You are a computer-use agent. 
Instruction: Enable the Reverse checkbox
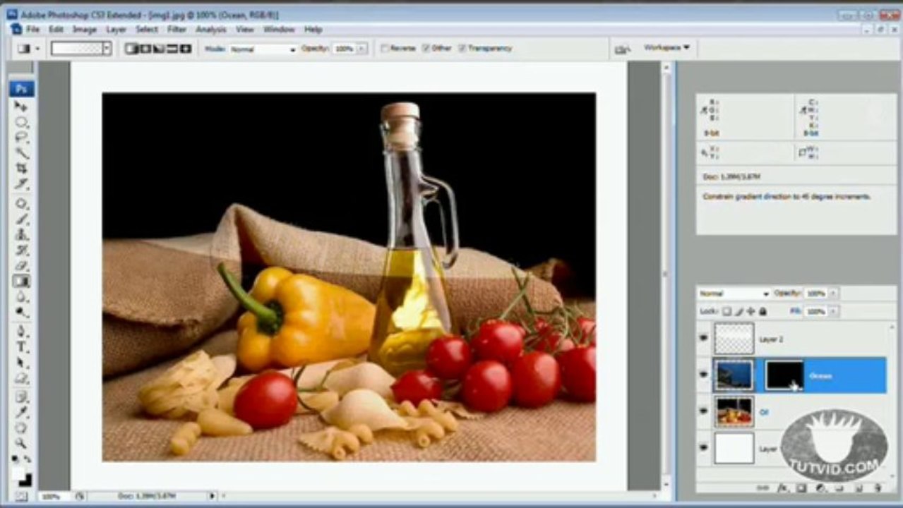tap(385, 49)
